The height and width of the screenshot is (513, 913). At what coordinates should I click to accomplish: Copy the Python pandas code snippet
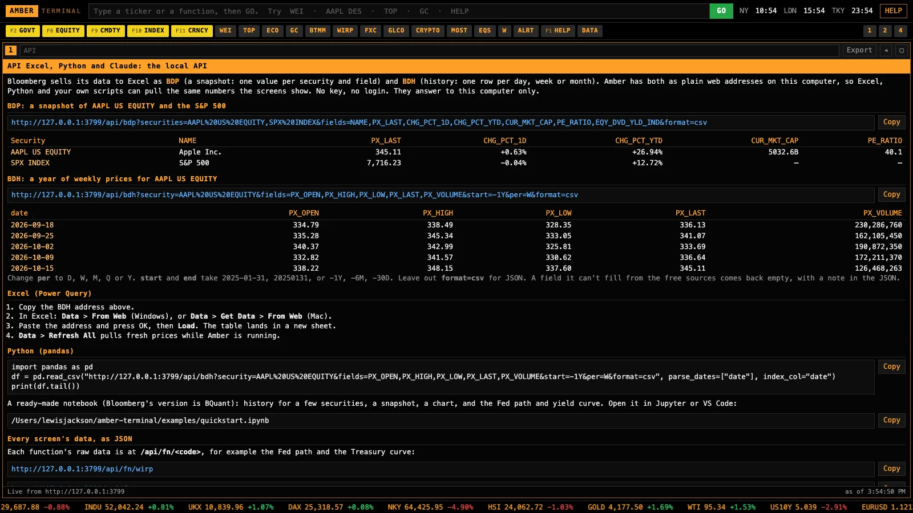tap(891, 367)
